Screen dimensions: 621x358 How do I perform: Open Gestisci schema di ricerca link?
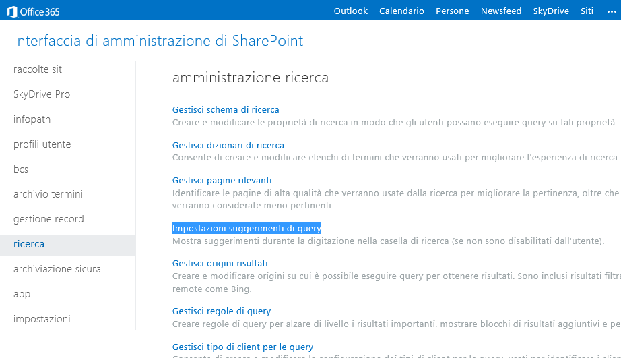pyautogui.click(x=226, y=109)
